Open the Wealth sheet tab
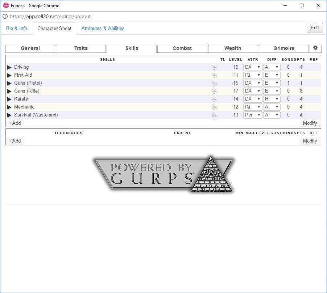The image size is (327, 293). 233,48
